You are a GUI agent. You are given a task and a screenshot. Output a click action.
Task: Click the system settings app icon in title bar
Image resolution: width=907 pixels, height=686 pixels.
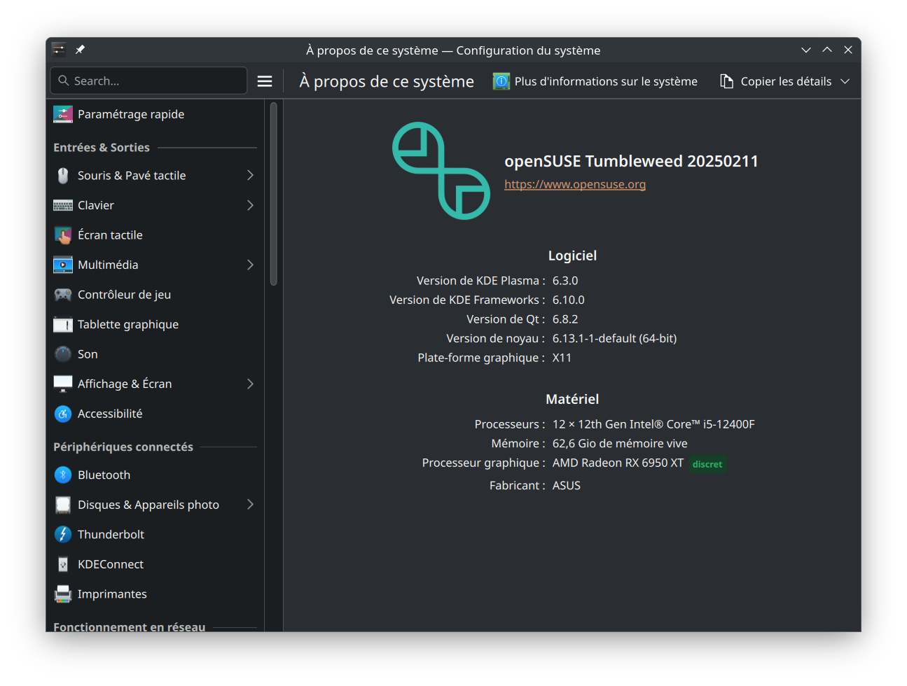pos(59,50)
